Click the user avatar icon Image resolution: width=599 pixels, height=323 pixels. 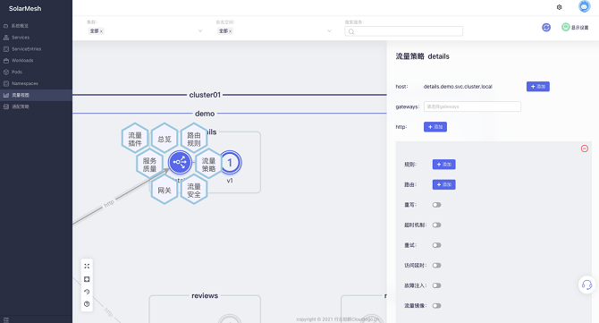tap(584, 6)
